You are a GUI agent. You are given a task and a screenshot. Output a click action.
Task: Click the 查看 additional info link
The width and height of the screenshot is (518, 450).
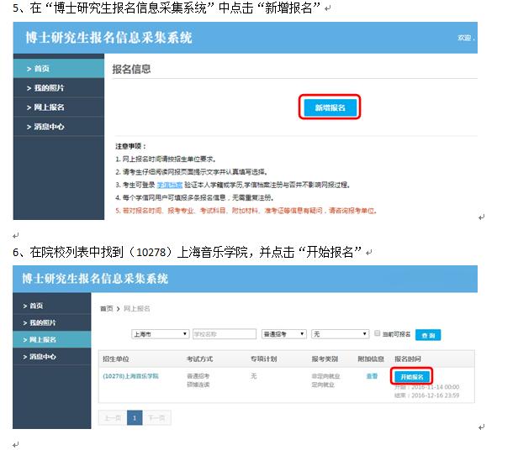pyautogui.click(x=372, y=376)
